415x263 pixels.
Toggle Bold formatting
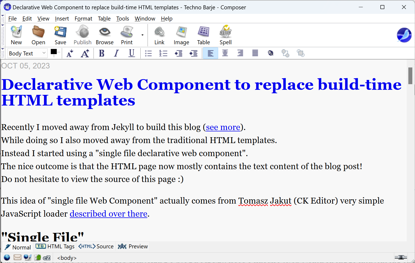[x=101, y=54]
